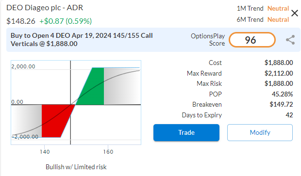Click the POP value 45.28%

(282, 94)
